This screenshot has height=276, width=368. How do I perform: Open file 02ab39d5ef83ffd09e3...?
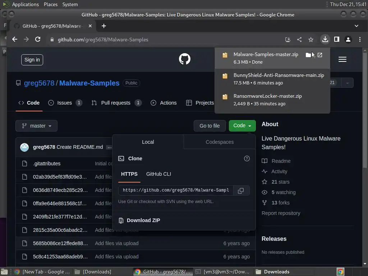tap(60, 177)
